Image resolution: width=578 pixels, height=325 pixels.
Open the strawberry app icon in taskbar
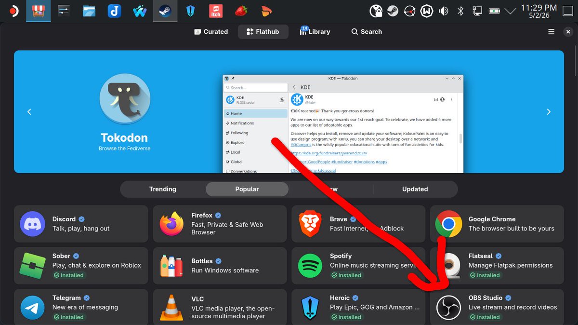[241, 11]
